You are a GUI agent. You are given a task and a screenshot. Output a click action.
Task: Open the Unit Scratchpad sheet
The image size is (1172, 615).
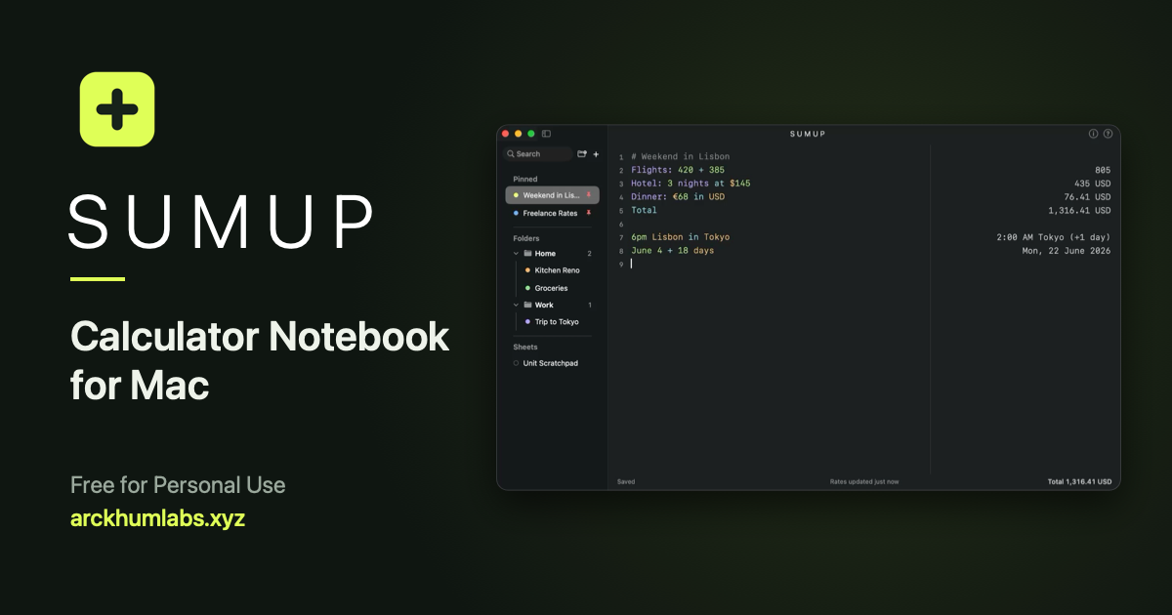(553, 363)
